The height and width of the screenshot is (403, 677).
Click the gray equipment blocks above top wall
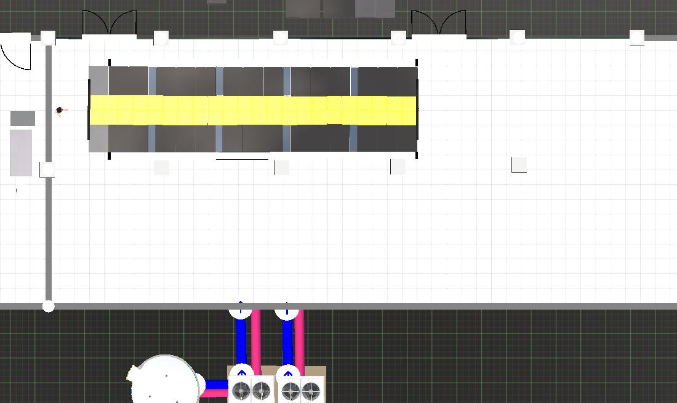tap(340, 9)
